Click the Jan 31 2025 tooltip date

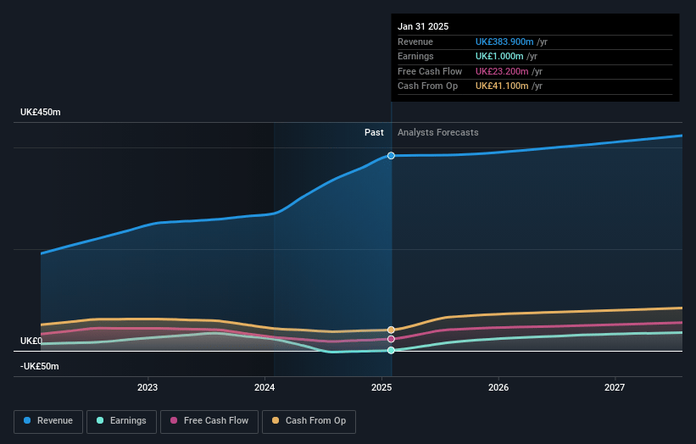point(423,26)
